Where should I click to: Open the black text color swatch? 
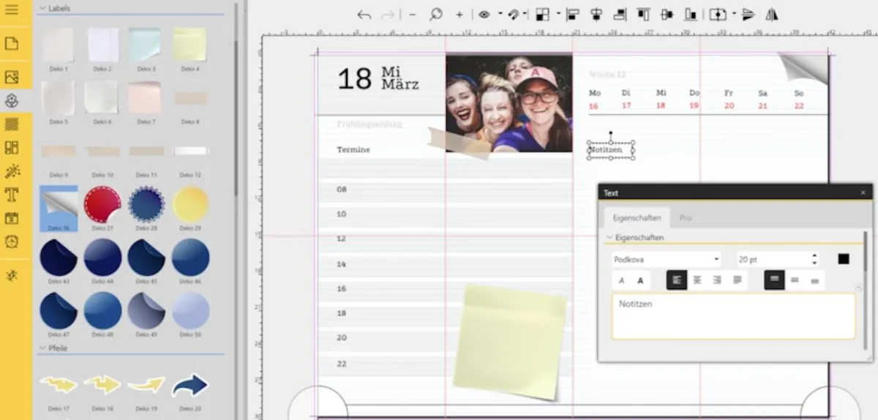coord(844,259)
